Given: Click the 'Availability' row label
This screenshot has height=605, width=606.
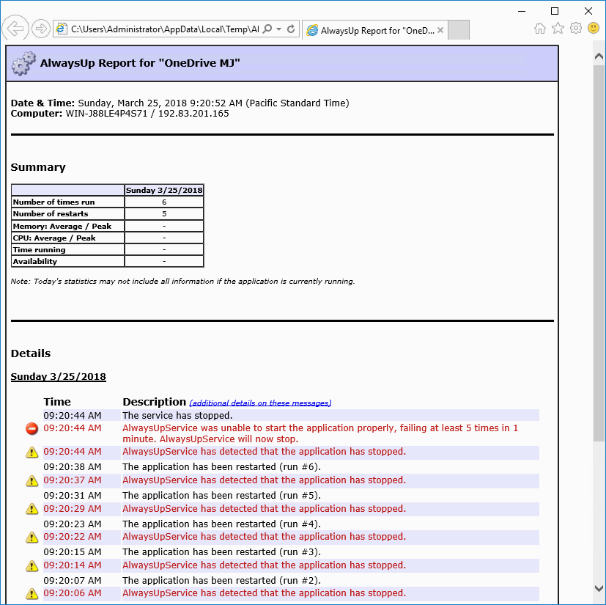Looking at the screenshot, I should tap(34, 262).
